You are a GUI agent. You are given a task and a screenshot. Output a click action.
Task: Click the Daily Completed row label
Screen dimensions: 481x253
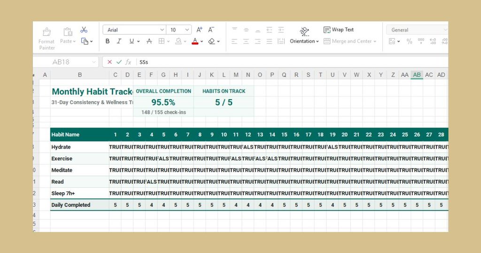71,205
